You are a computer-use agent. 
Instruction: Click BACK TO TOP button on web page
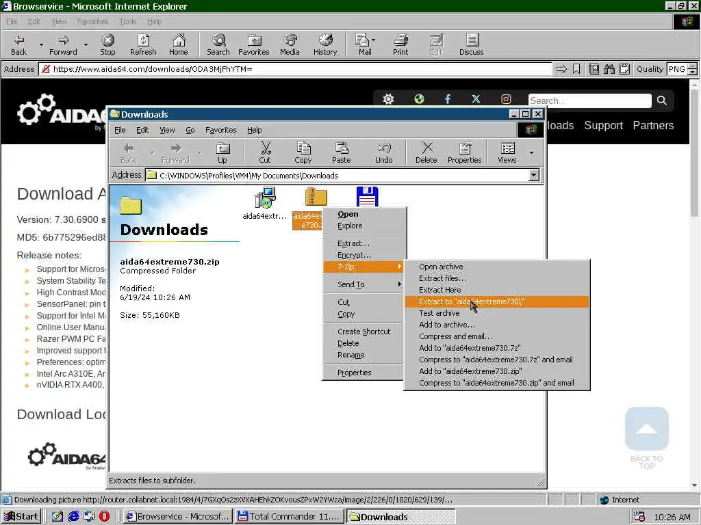(x=646, y=438)
